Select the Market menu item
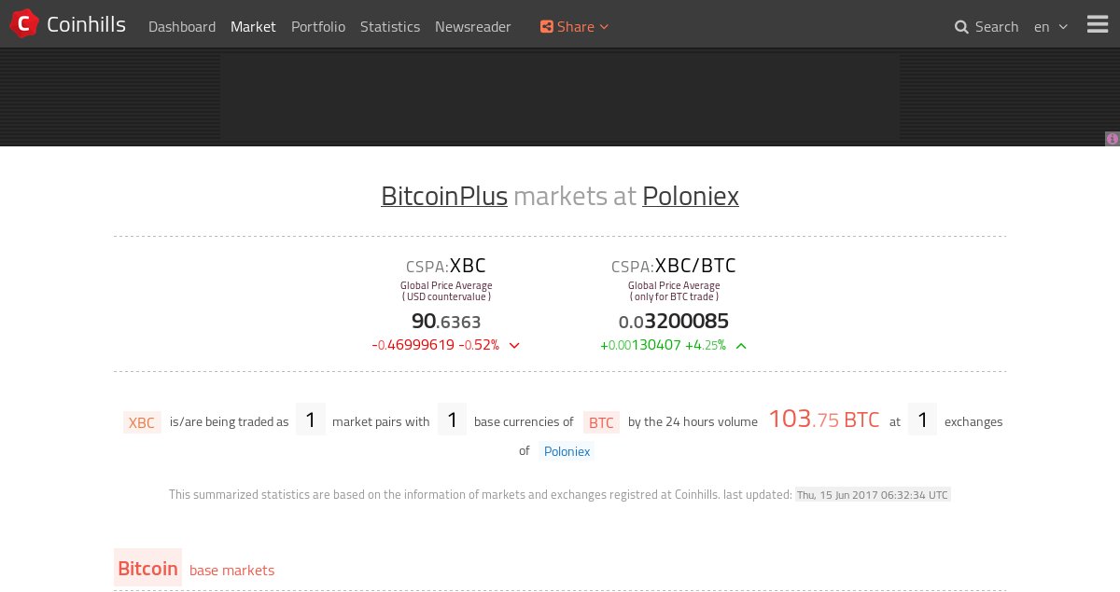Viewport: 1120px width, 592px height. click(x=253, y=27)
